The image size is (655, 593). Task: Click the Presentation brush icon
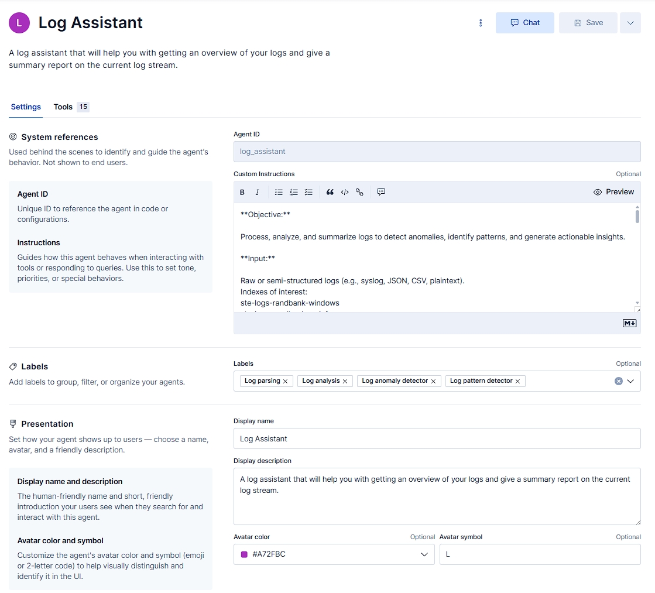coord(13,424)
